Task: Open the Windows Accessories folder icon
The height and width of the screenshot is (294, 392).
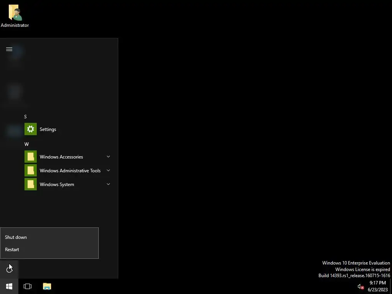Action: tap(31, 157)
